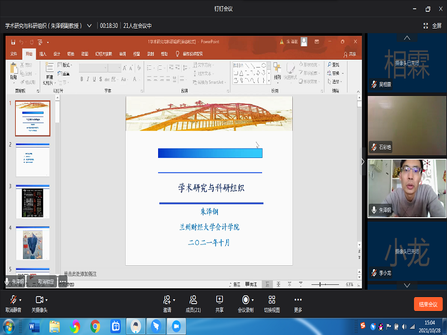Select 朱泽钢 speaker video thumbnail
The image size is (447, 335).
[406, 188]
